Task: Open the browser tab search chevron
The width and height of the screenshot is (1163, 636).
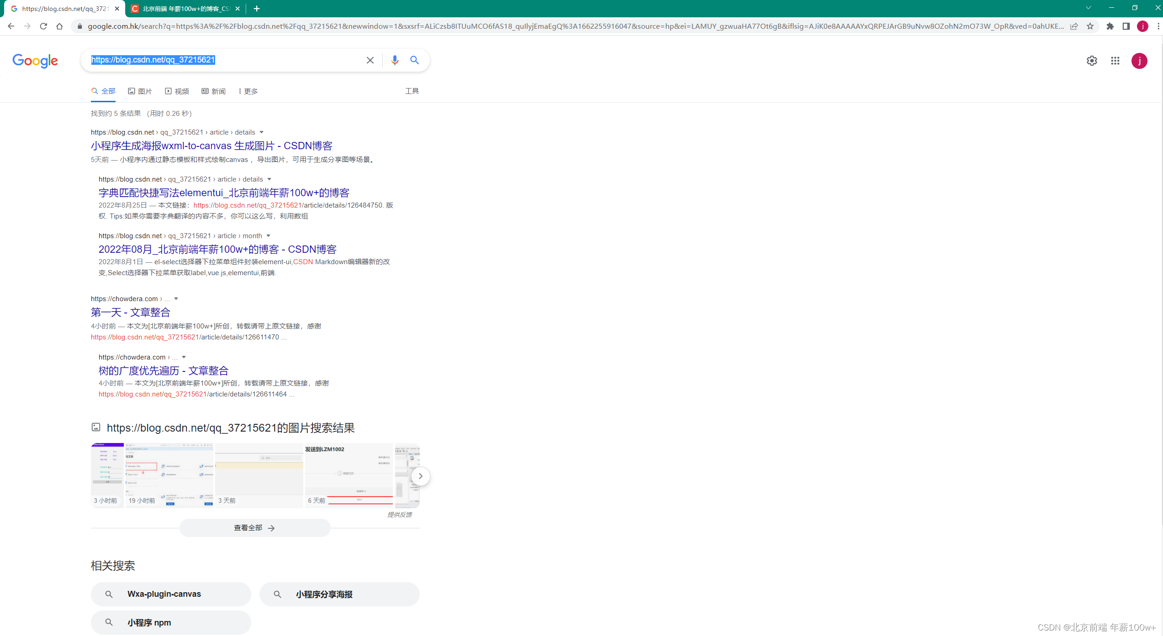Action: [x=1088, y=8]
